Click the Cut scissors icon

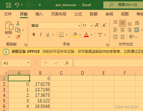pyautogui.click(x=18, y=23)
